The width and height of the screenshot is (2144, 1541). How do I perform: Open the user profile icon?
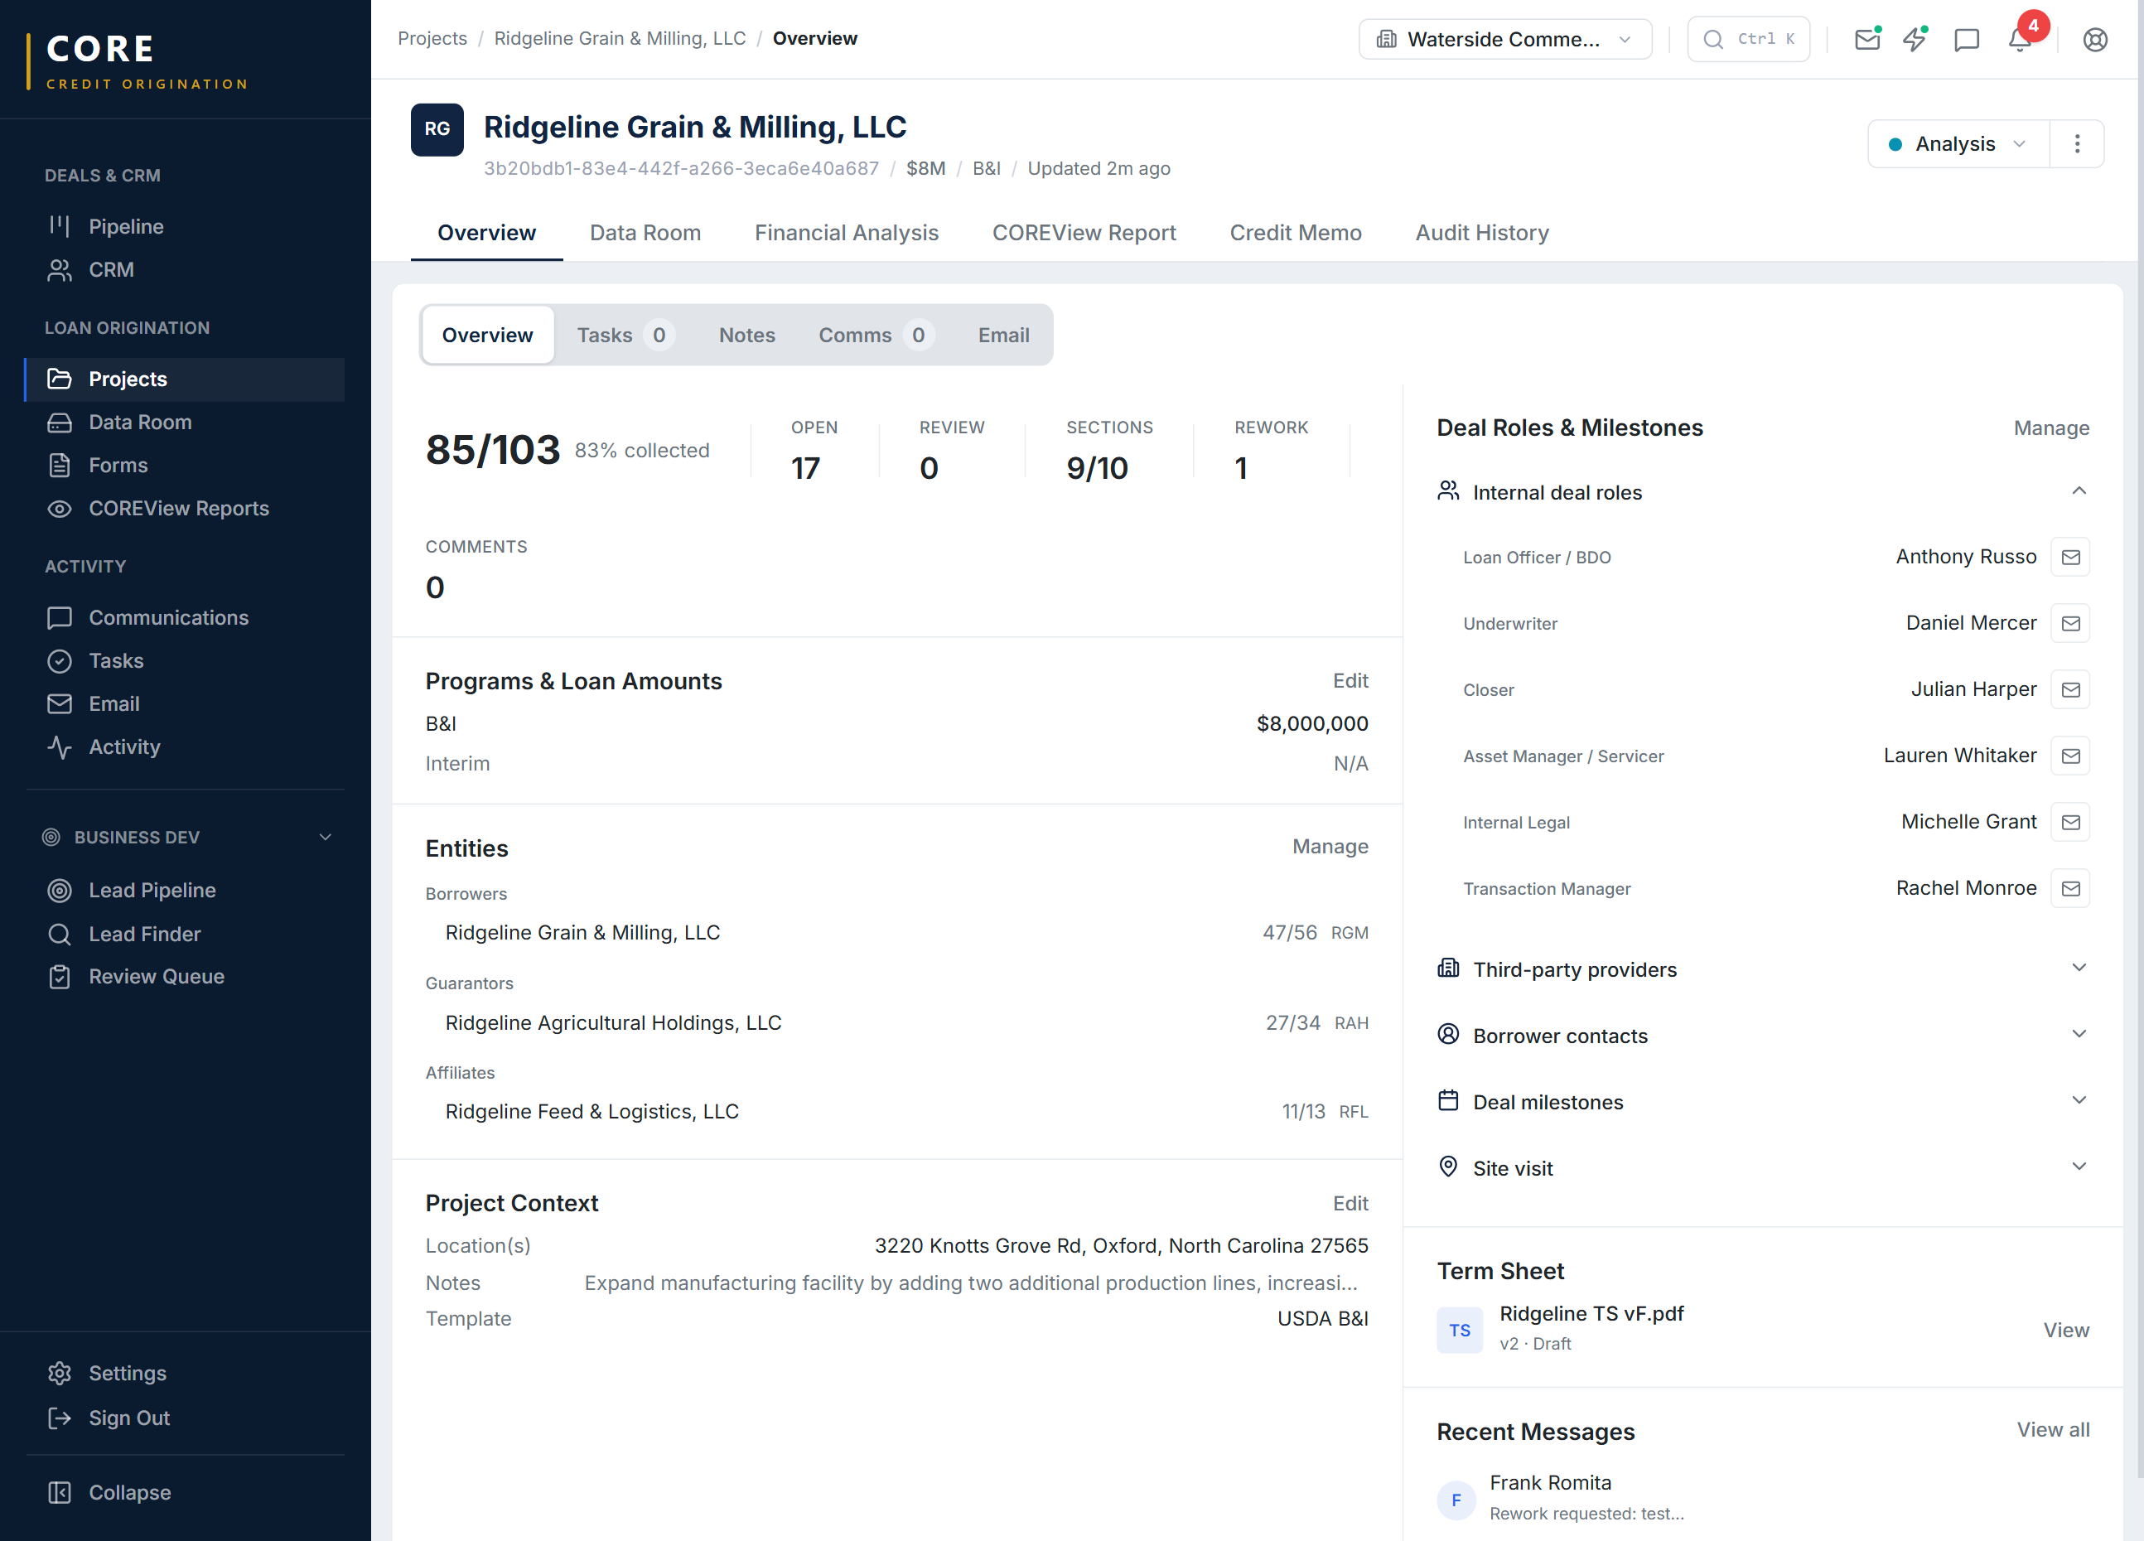click(x=2095, y=40)
